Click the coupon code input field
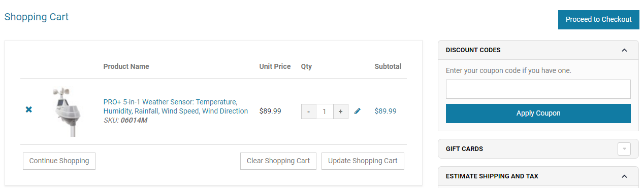643x188 pixels. 538,89
